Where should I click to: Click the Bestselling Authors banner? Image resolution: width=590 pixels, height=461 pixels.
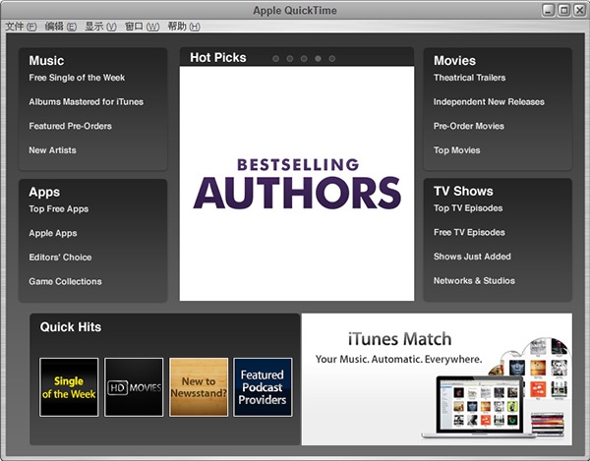click(x=297, y=184)
